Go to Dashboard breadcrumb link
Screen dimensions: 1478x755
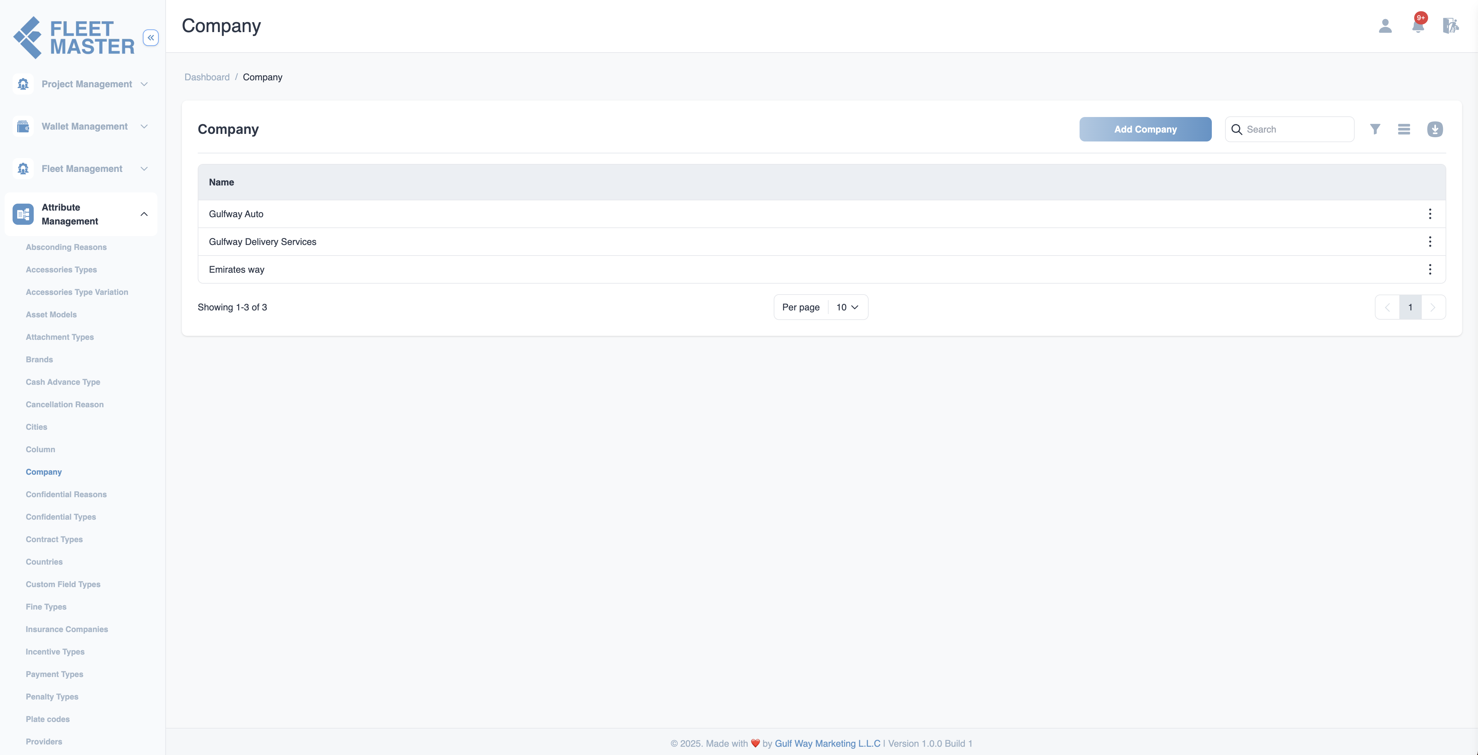[207, 77]
